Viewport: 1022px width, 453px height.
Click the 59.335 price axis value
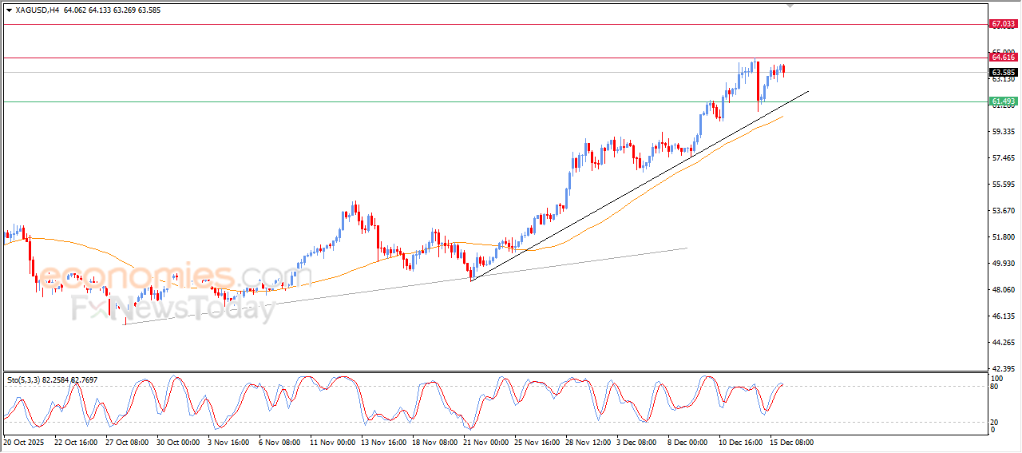tap(1003, 132)
